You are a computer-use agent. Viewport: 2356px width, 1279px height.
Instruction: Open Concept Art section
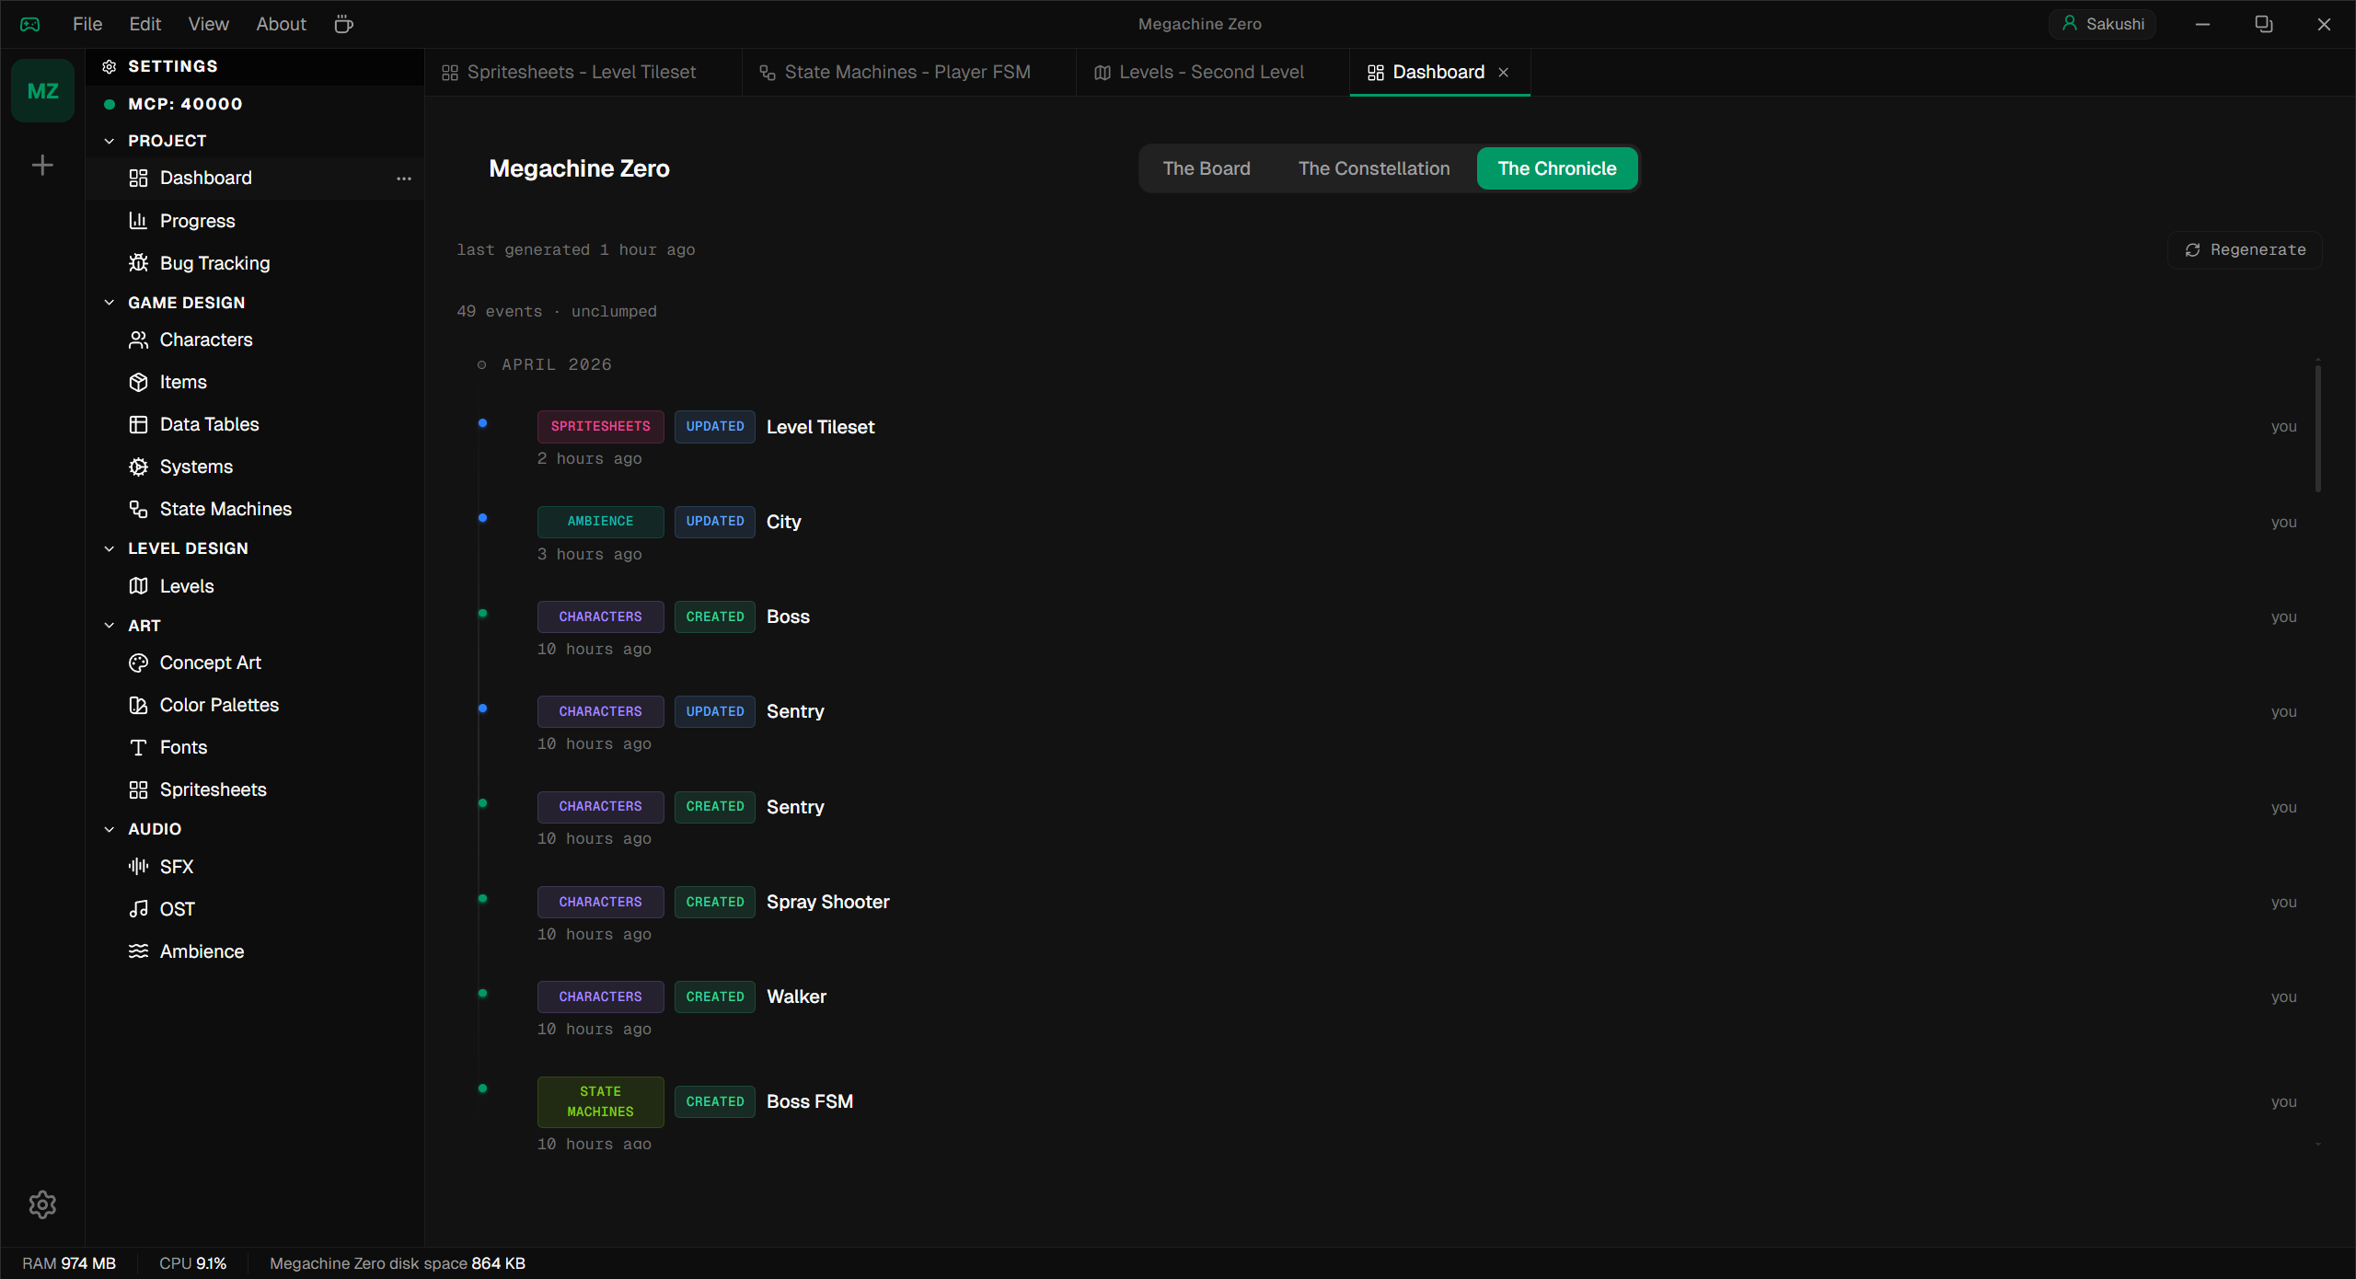(x=254, y=663)
